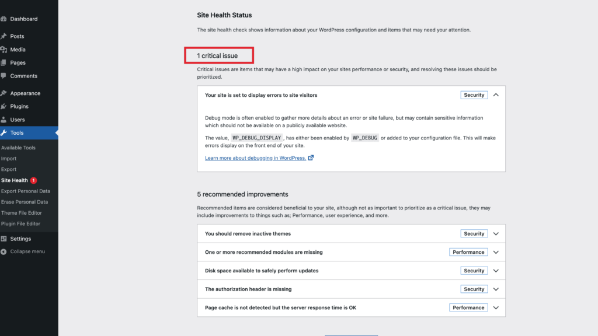598x336 pixels.
Task: Open the Theme File Editor
Action: (x=22, y=213)
